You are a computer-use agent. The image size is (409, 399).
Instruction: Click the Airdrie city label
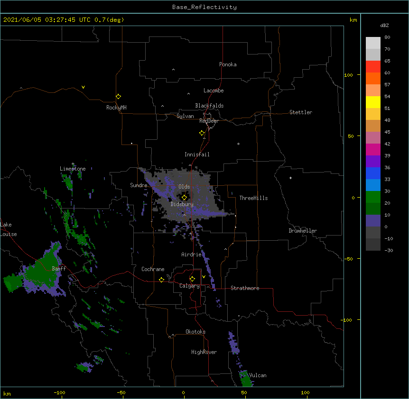pos(192,254)
